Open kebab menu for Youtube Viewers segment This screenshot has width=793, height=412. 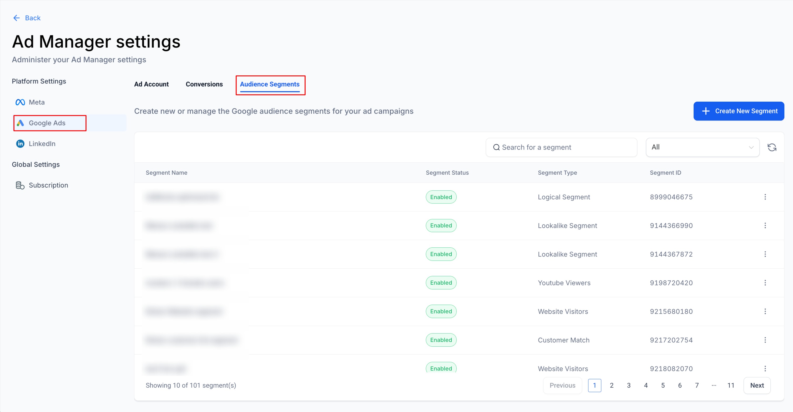tap(765, 283)
